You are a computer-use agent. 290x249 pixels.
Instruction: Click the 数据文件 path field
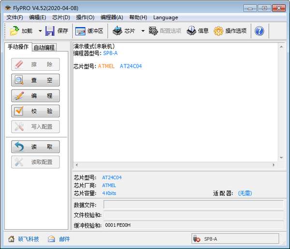(x=193, y=205)
